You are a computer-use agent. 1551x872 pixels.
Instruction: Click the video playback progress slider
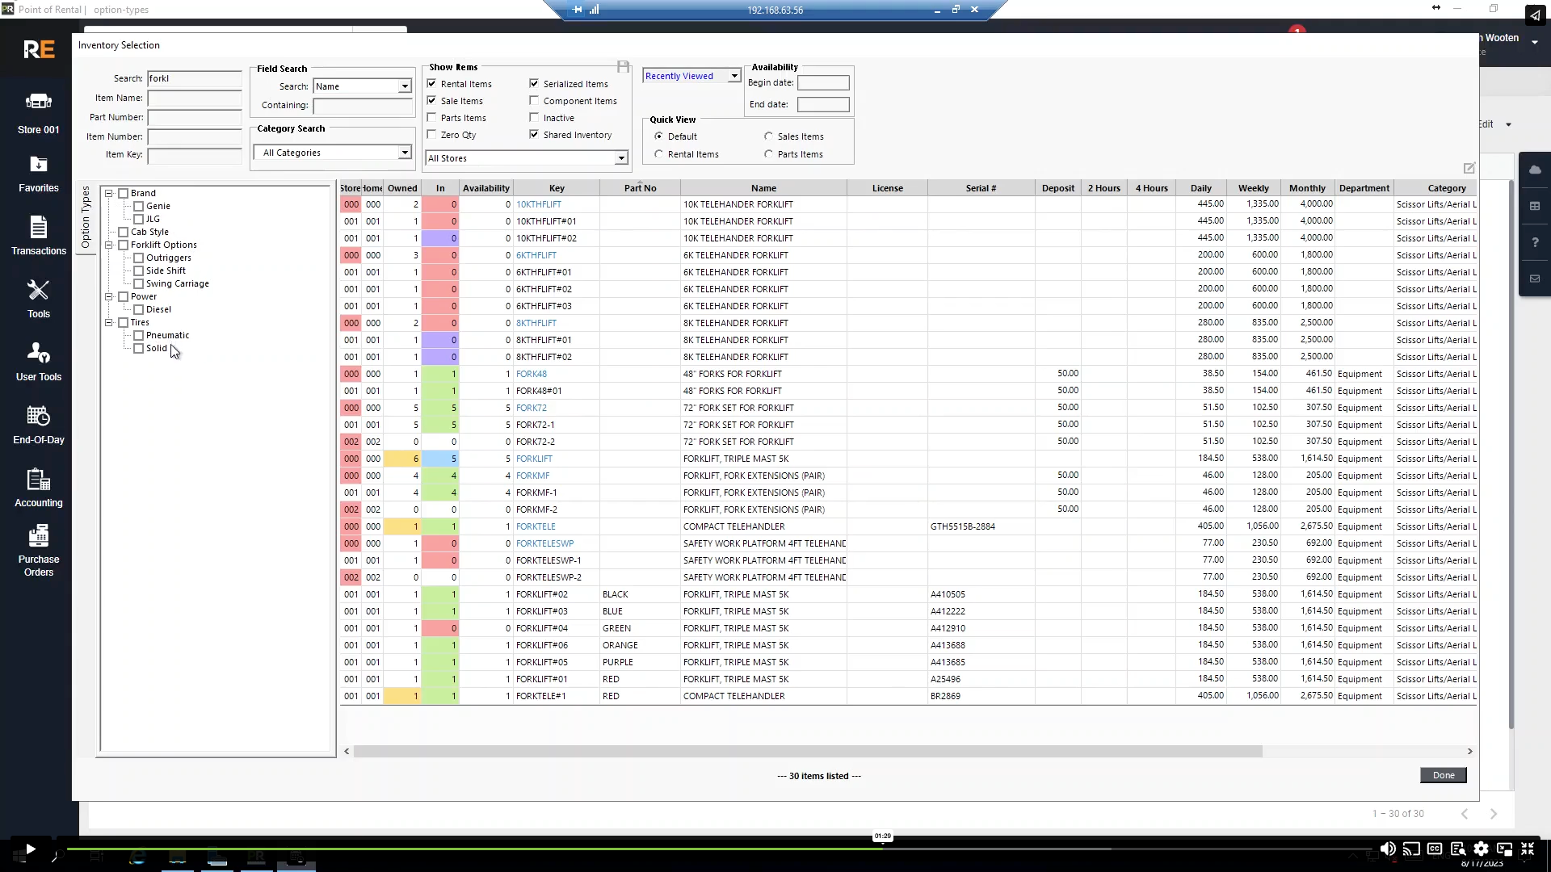tap(883, 848)
